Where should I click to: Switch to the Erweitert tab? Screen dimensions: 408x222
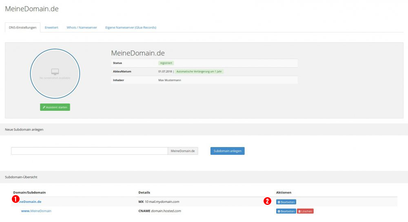click(51, 28)
